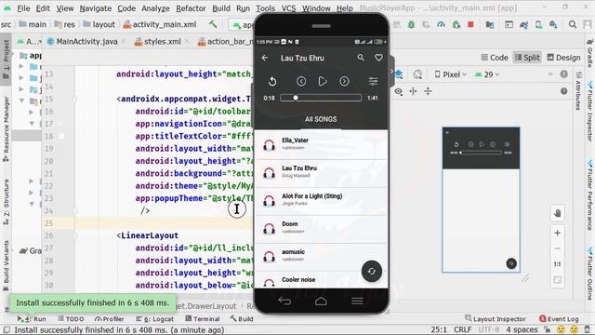595x335 pixels.
Task: Play the Ella_Vater song
Action: (322, 145)
